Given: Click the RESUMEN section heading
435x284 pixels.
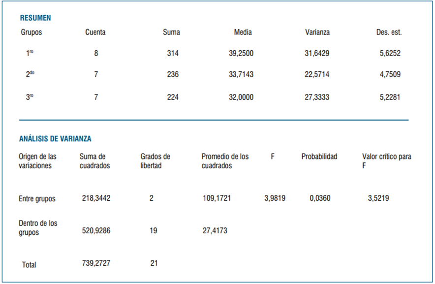Looking at the screenshot, I should click(35, 18).
